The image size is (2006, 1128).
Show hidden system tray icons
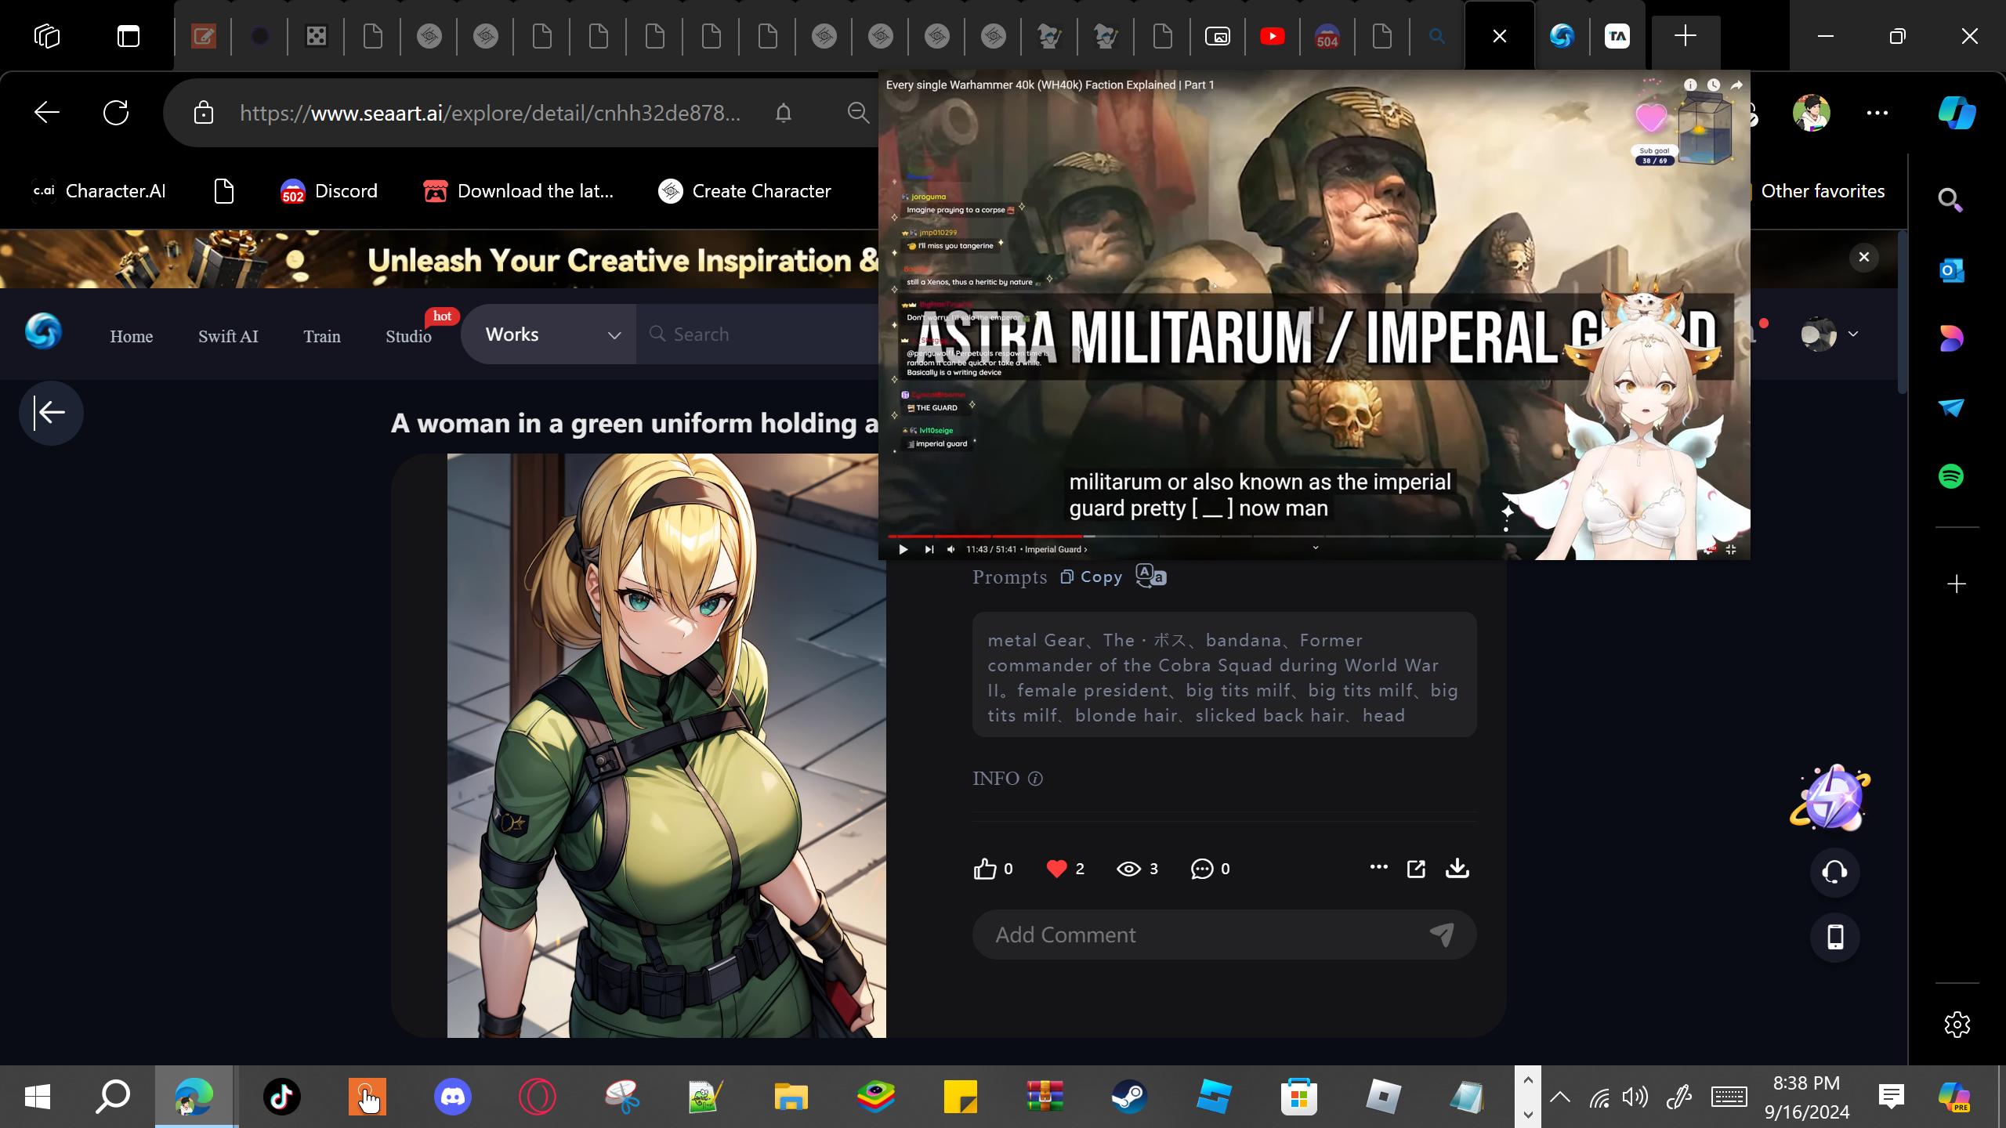[x=1559, y=1096]
